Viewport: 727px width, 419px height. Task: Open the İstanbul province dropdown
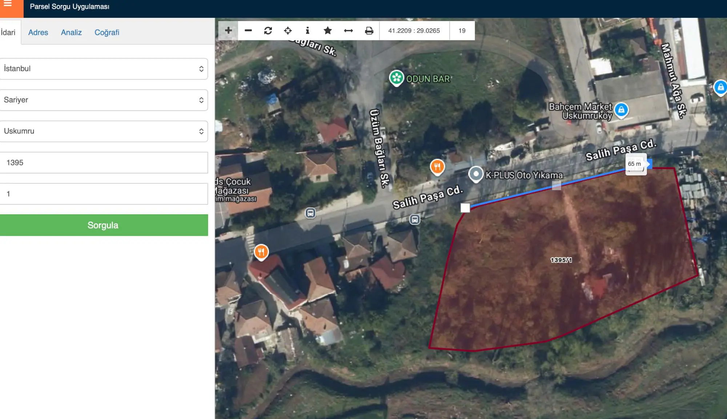coord(104,69)
